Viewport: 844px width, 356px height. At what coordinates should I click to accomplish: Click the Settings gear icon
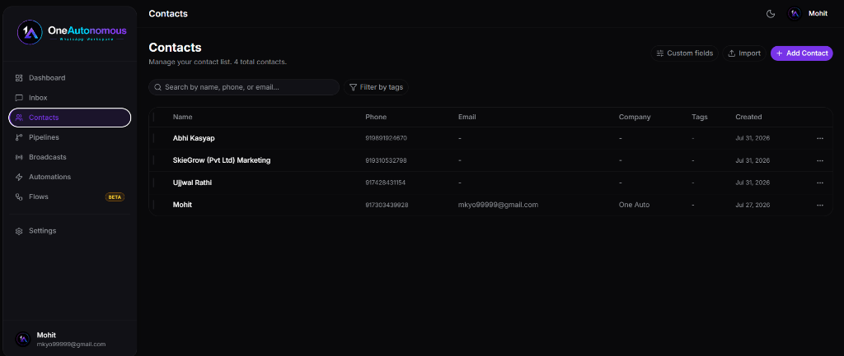click(19, 231)
